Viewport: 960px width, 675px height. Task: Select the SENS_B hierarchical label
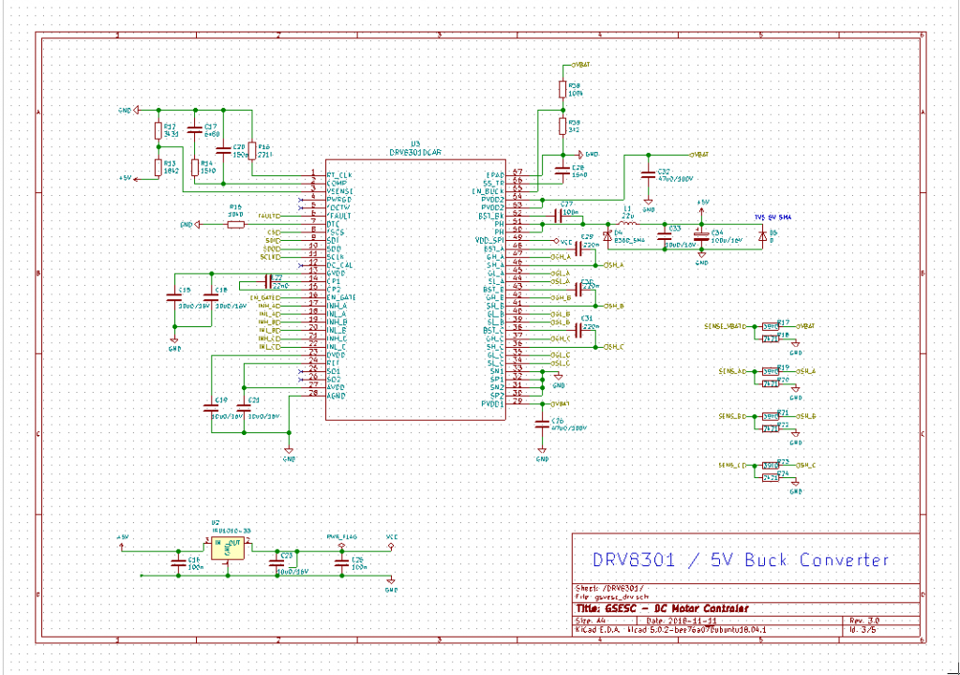733,416
